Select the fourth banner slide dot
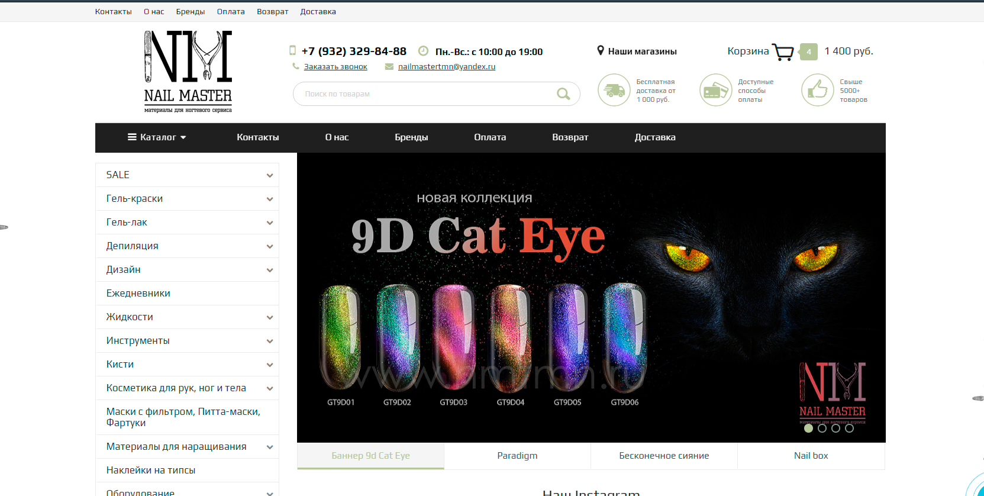 [849, 428]
